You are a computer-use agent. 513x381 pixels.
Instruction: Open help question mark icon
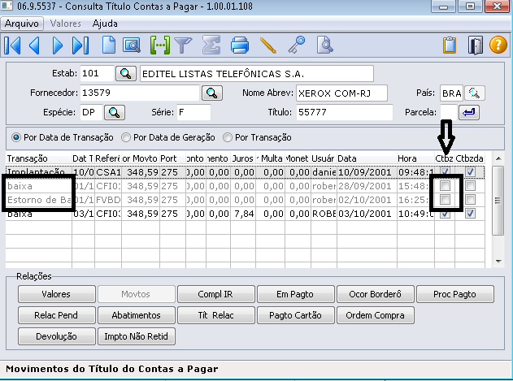tap(498, 45)
